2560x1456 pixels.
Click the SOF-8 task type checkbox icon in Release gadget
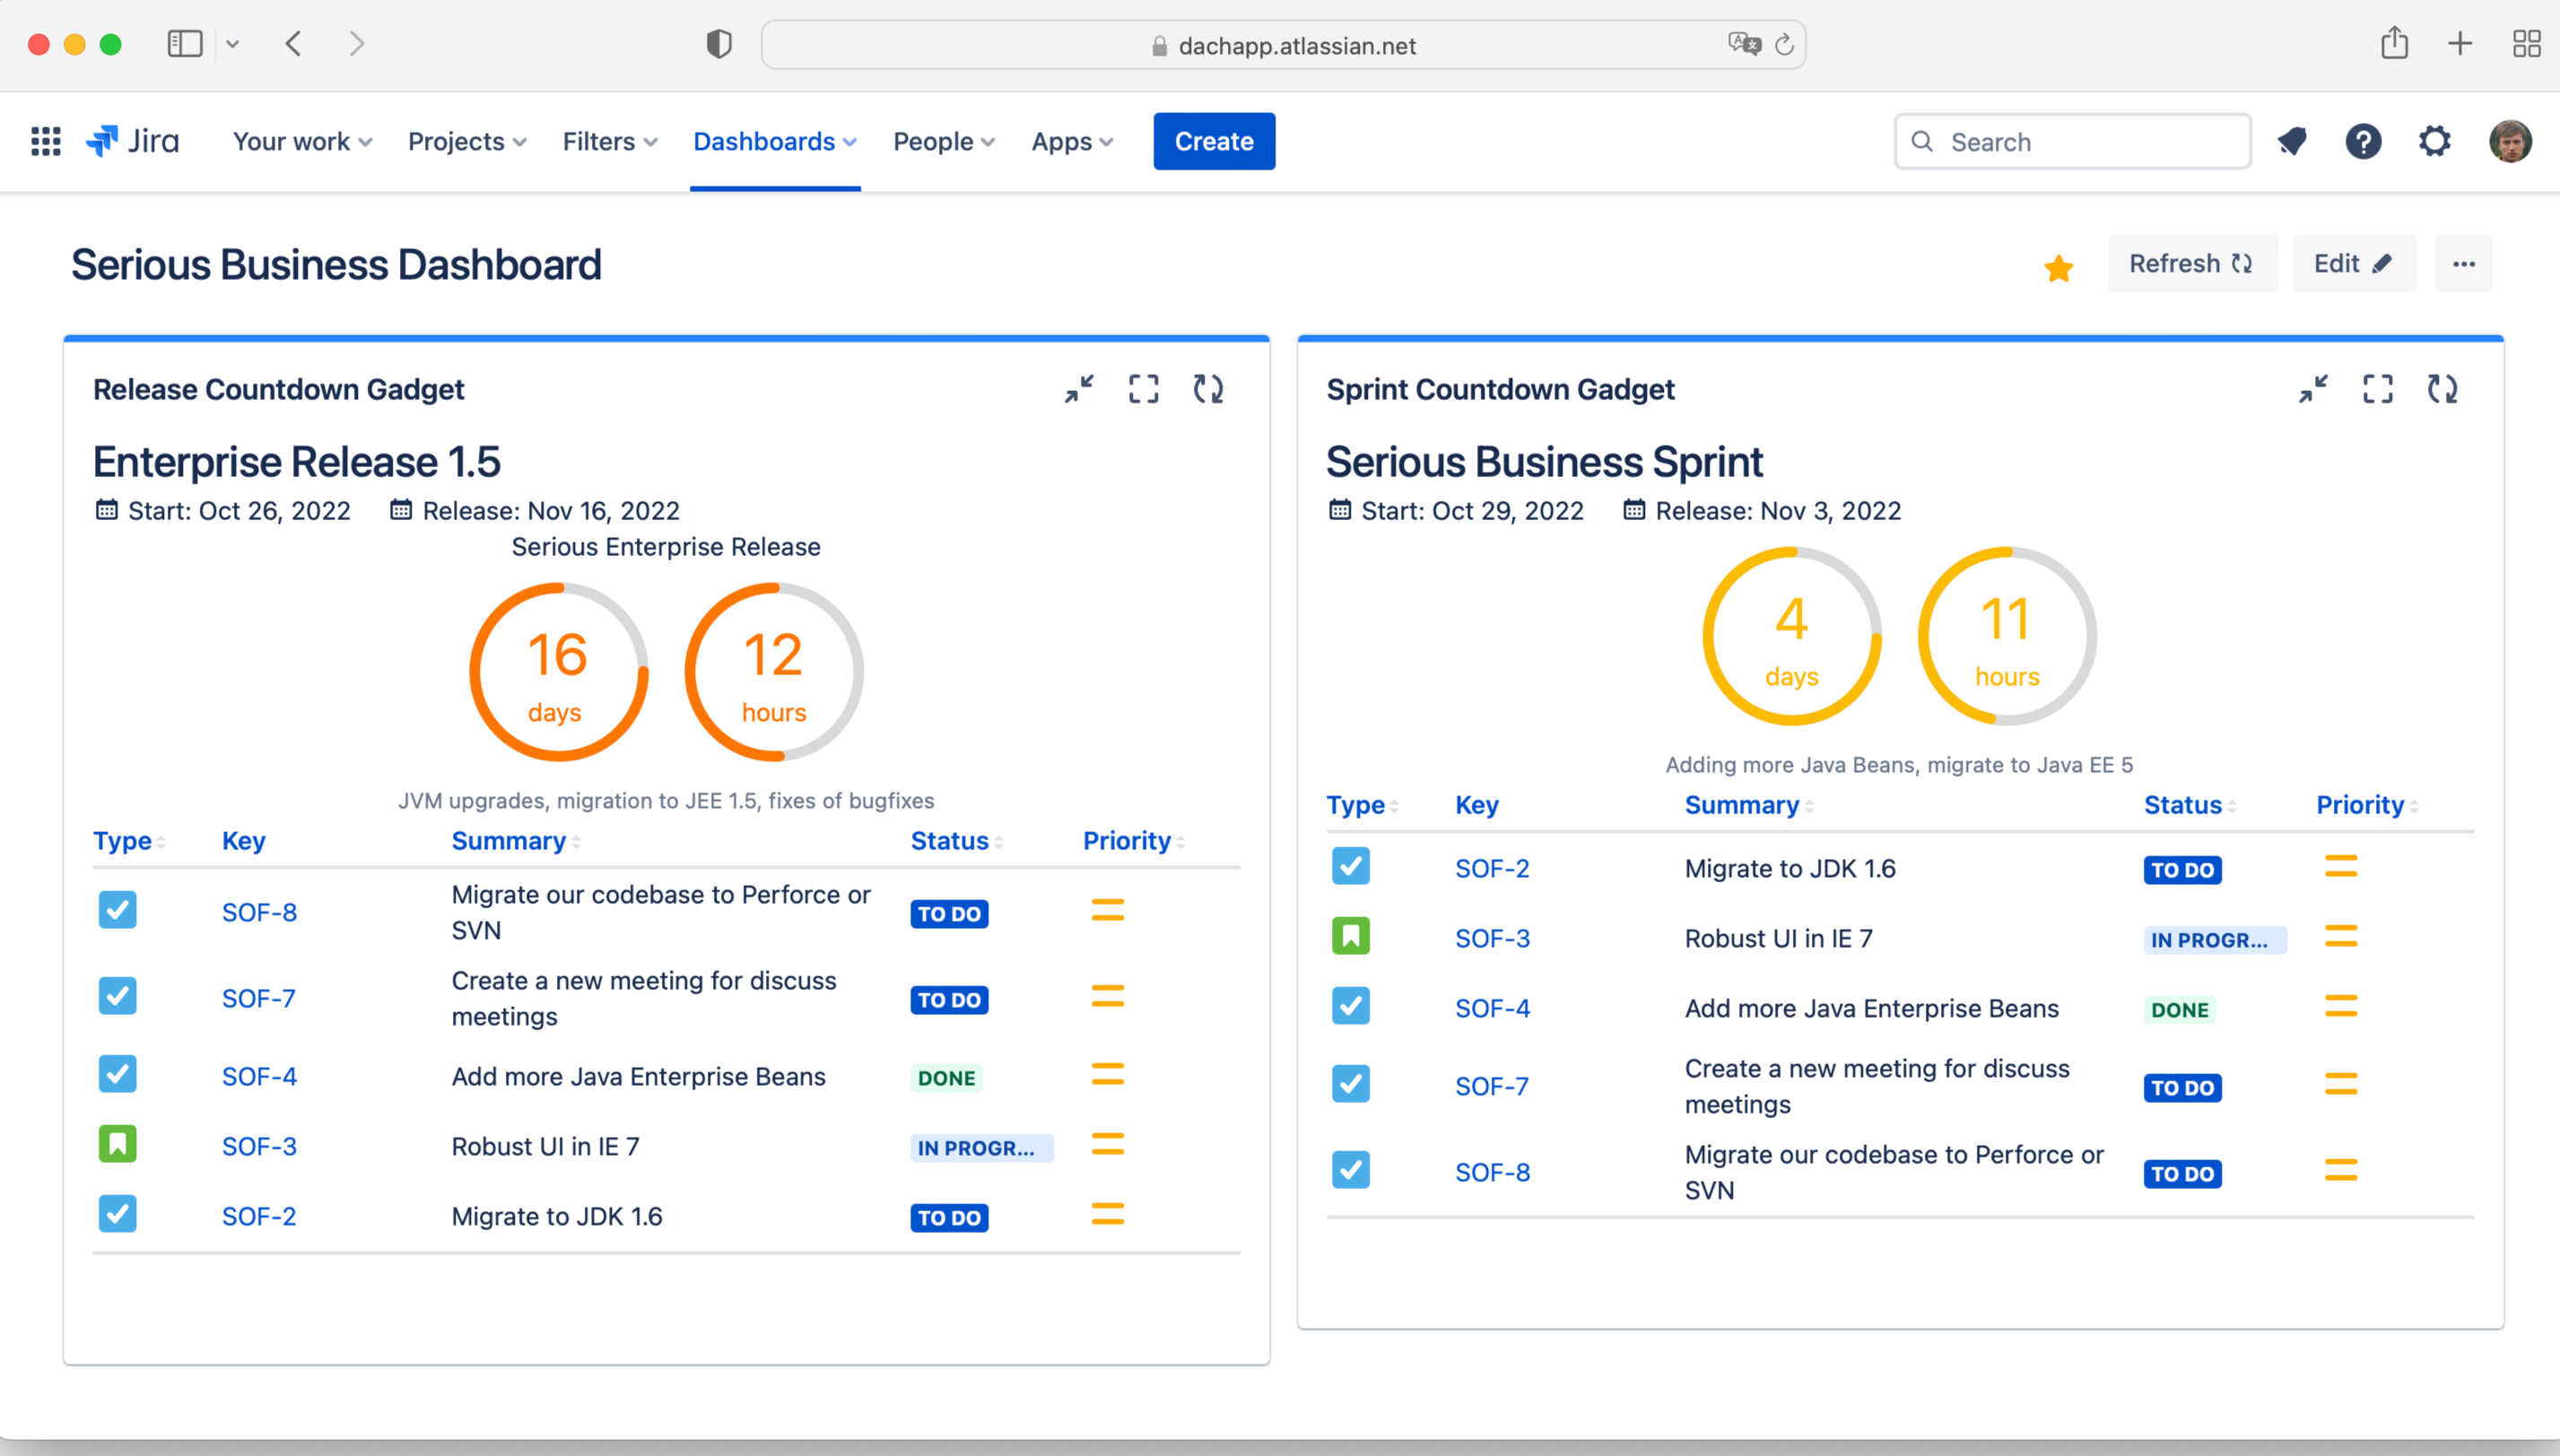117,910
